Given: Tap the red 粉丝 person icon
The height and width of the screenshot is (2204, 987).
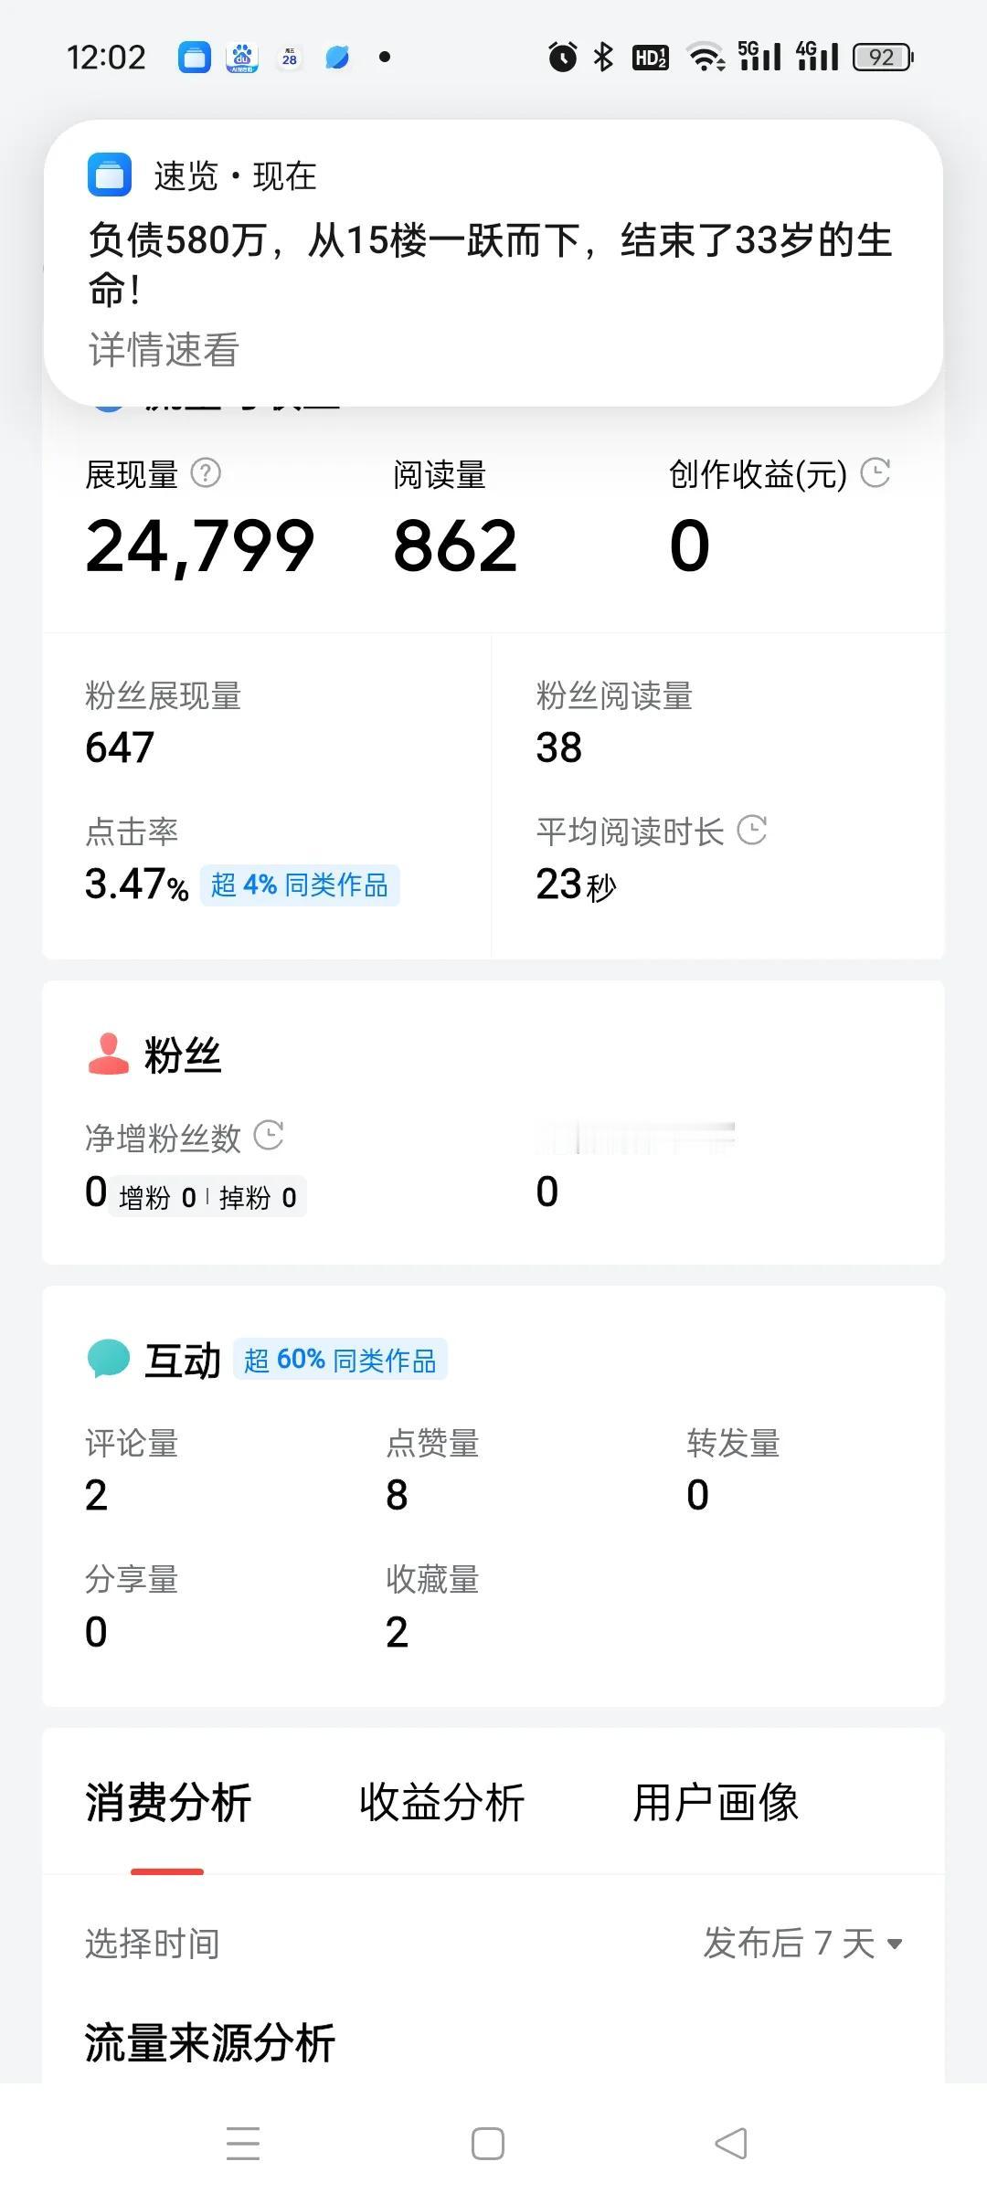Looking at the screenshot, I should (x=109, y=1054).
